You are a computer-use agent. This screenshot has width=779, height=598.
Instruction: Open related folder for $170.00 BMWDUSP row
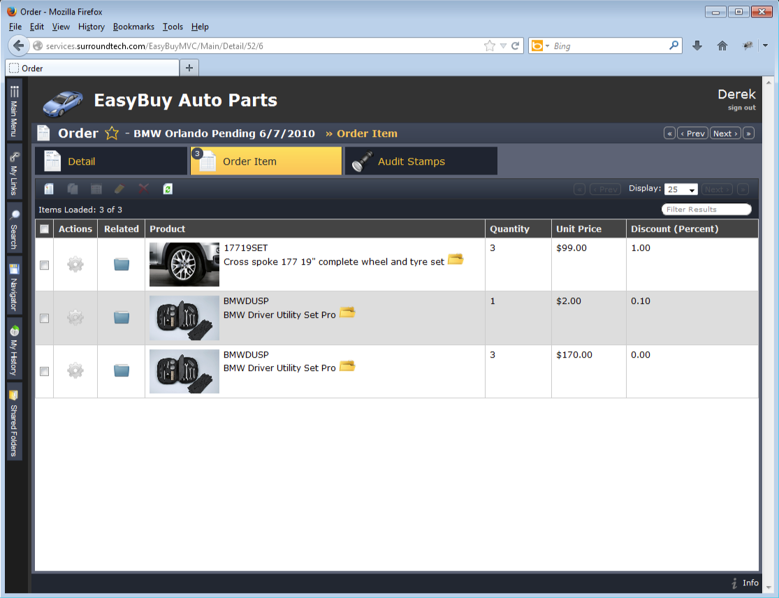(x=122, y=370)
